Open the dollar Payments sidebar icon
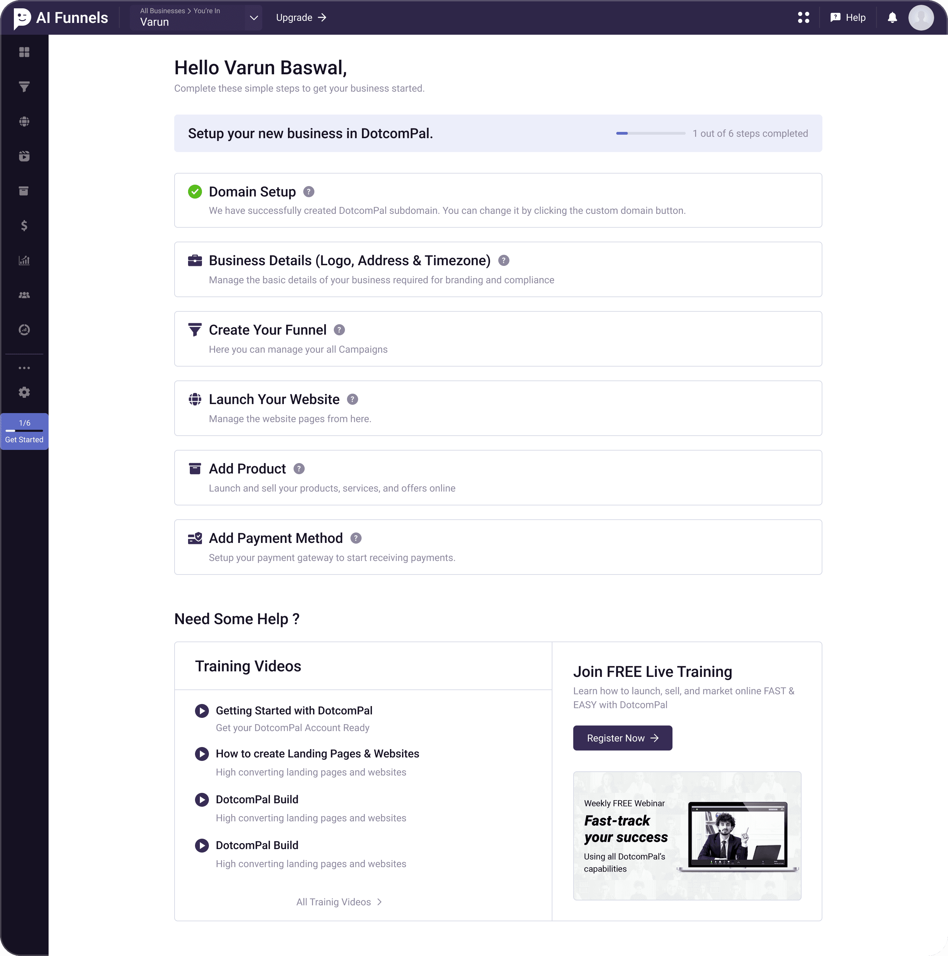This screenshot has width=948, height=956. tap(24, 226)
